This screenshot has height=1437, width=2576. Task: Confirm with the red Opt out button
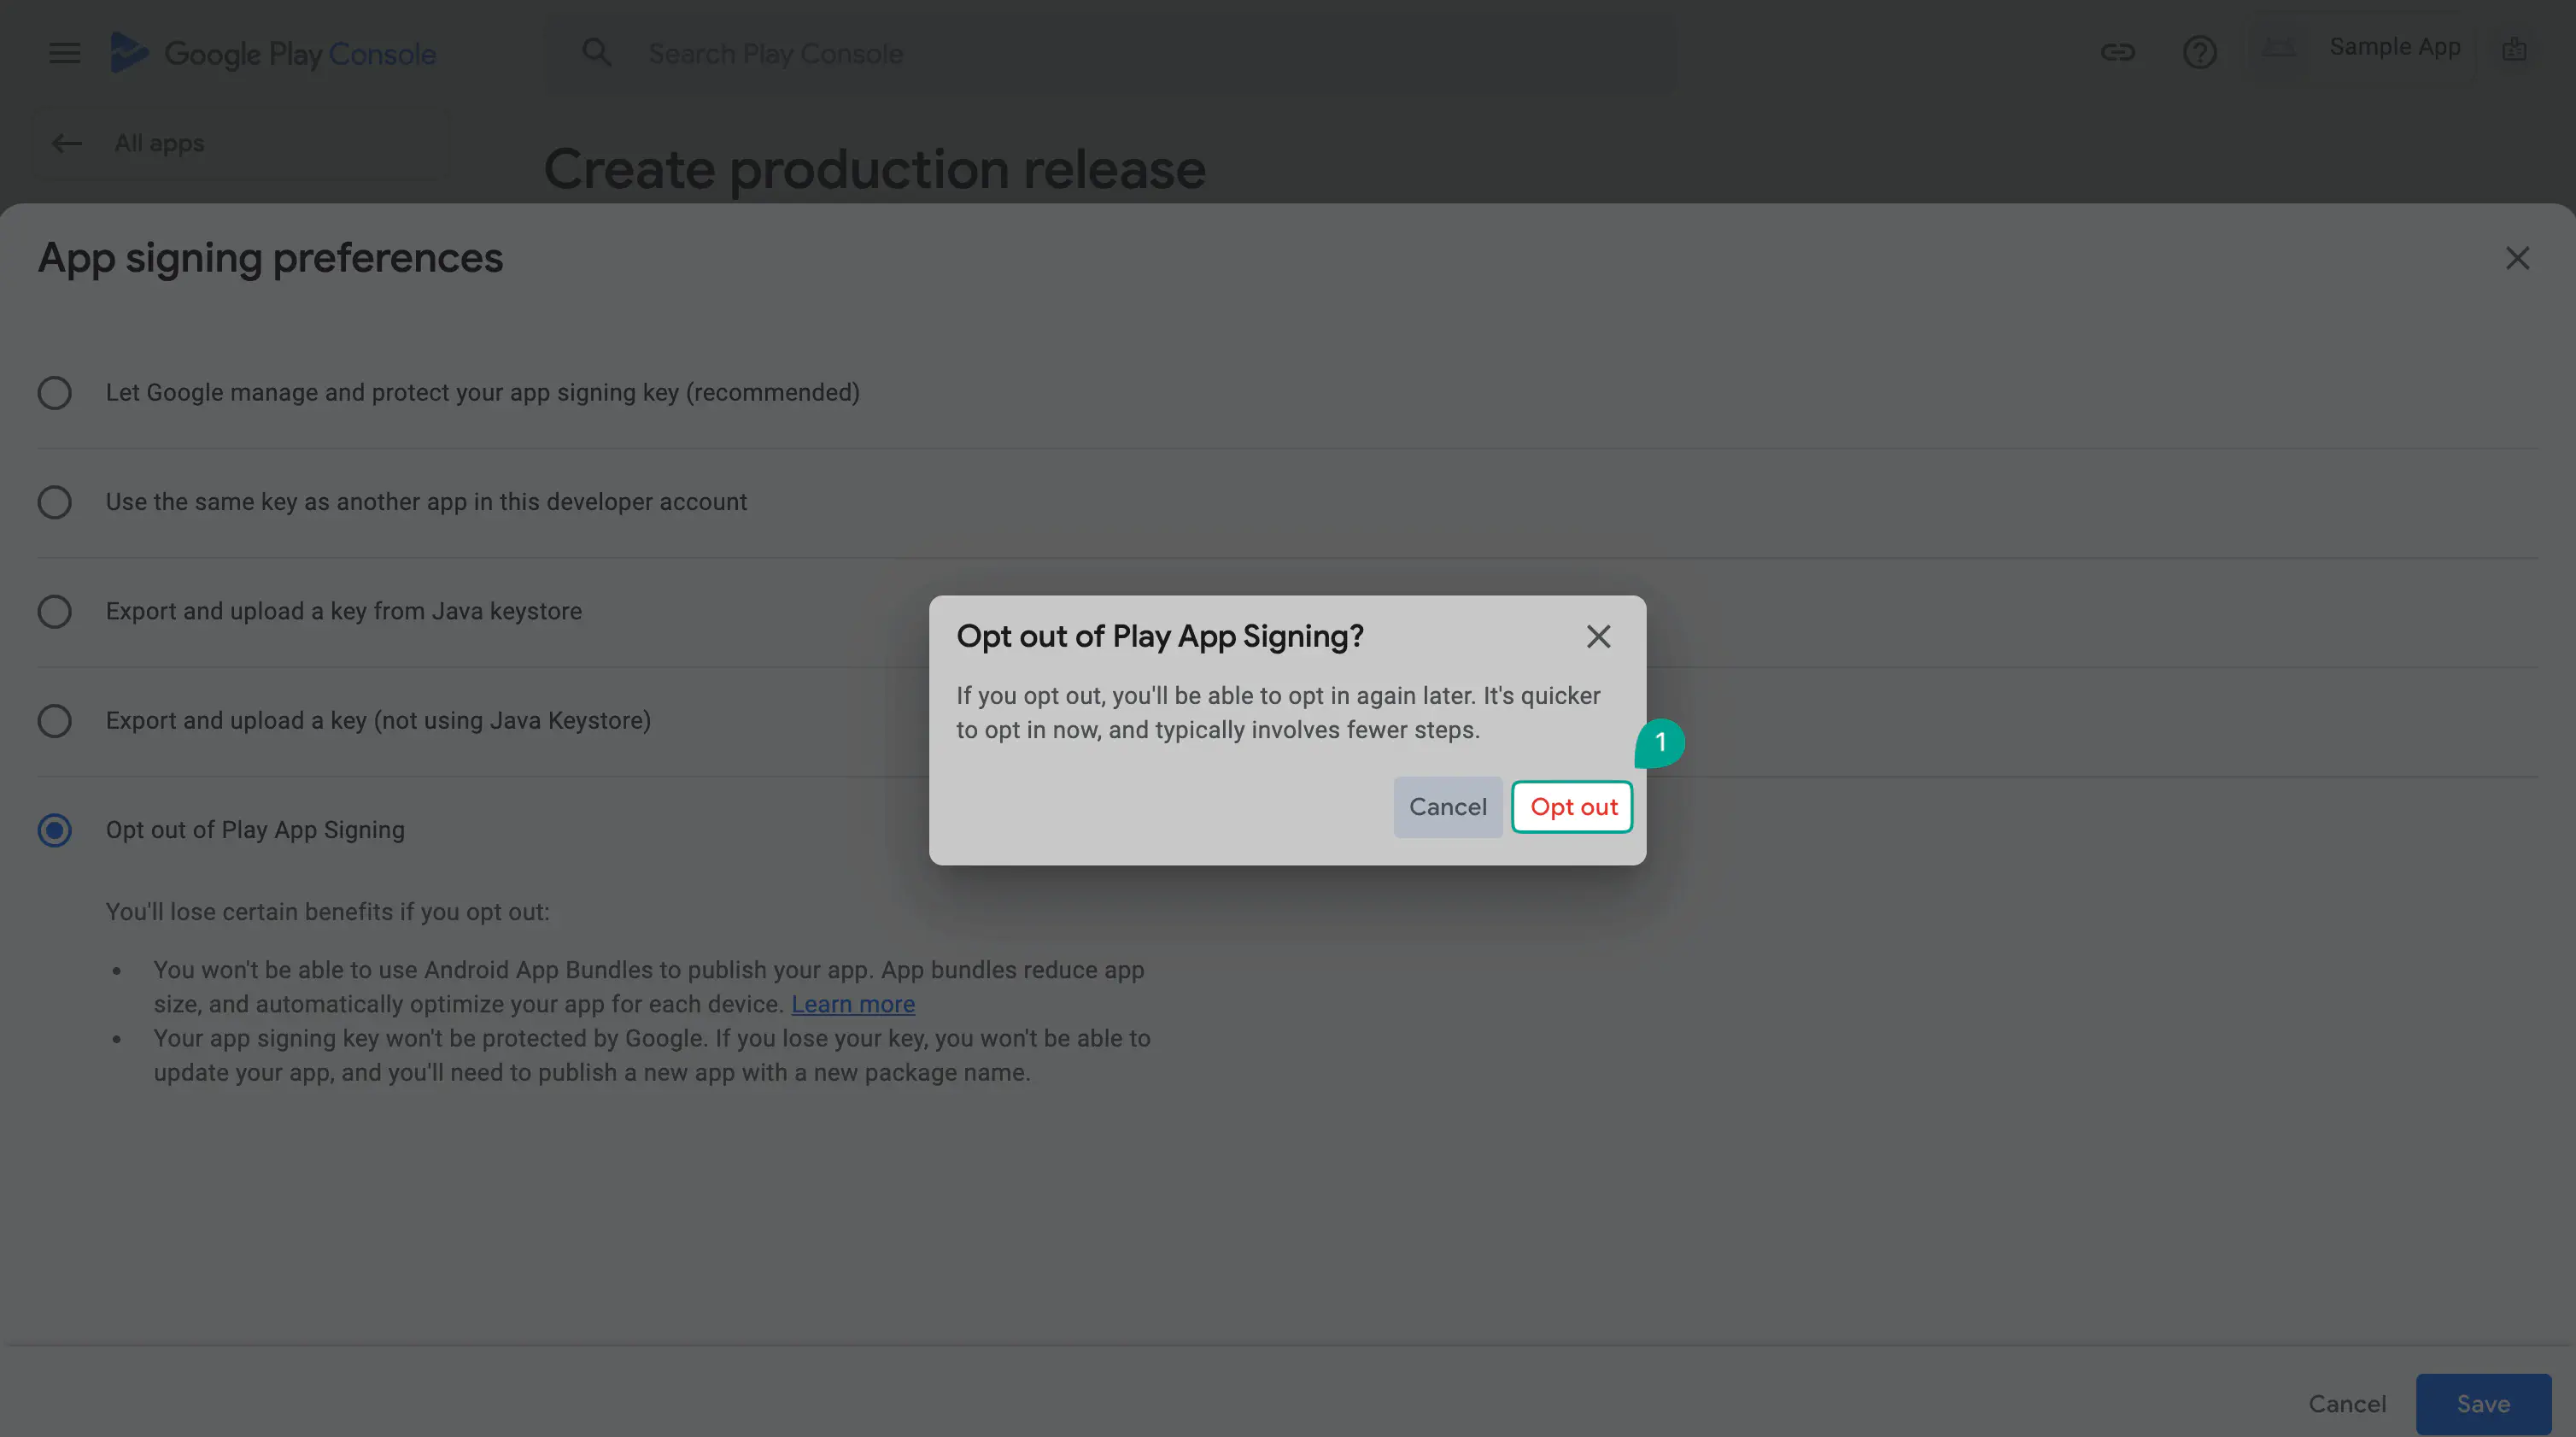tap(1572, 807)
